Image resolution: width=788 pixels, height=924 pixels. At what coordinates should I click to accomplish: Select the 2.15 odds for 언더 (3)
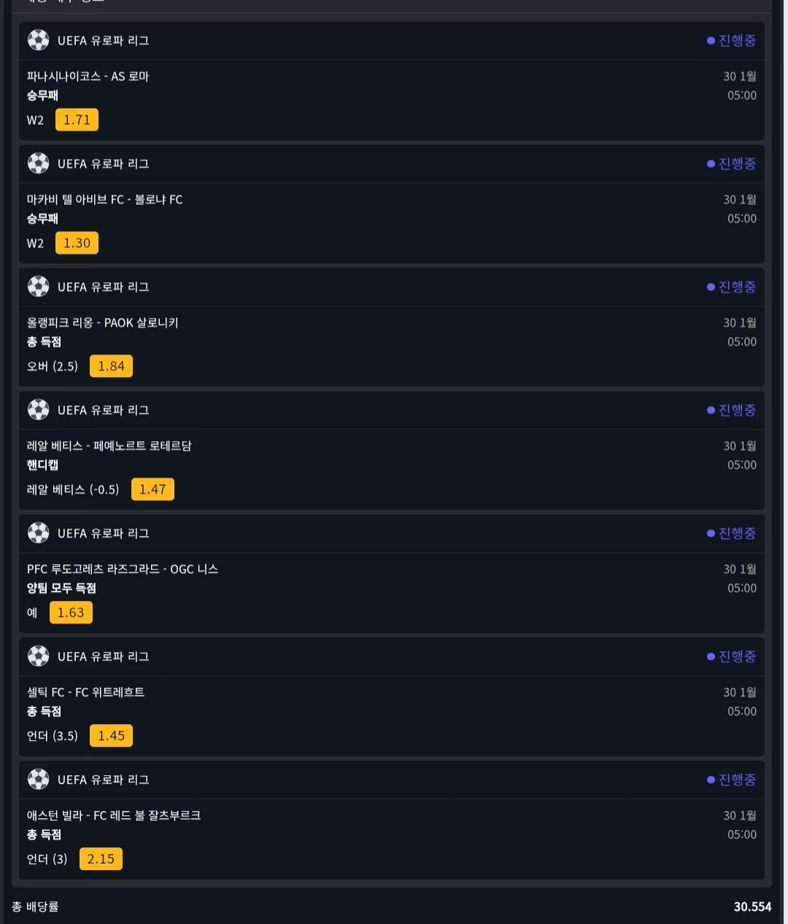(101, 859)
